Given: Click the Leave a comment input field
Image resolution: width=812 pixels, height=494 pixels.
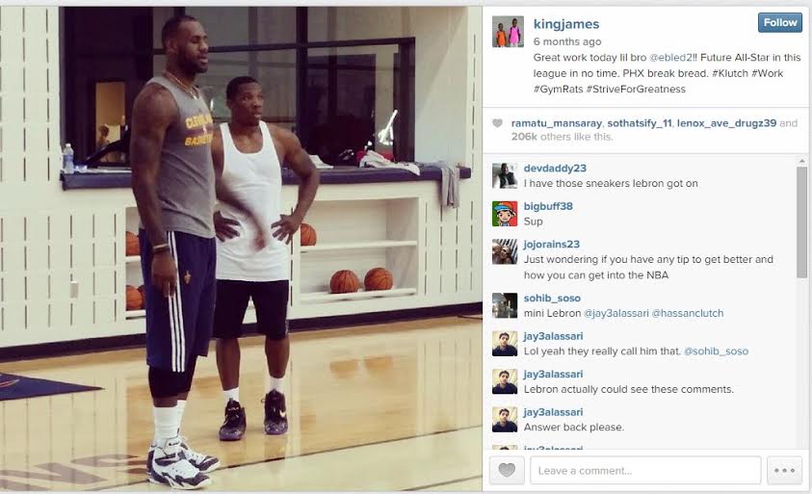Looking at the screenshot, I should click(645, 470).
